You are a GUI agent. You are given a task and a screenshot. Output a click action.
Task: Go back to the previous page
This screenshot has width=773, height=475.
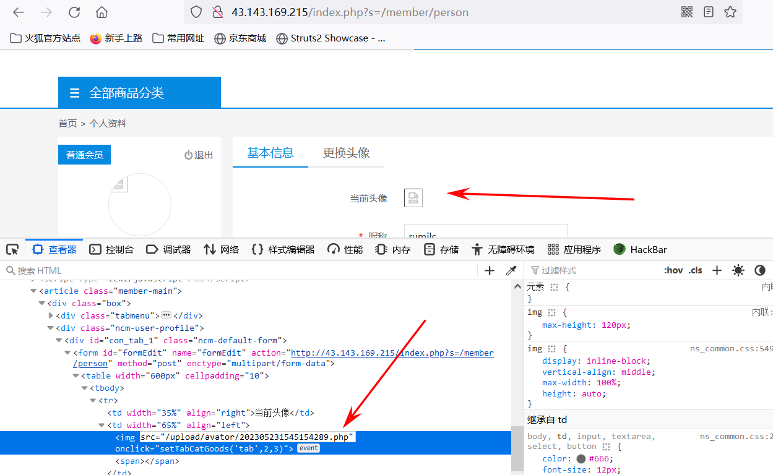click(x=19, y=12)
